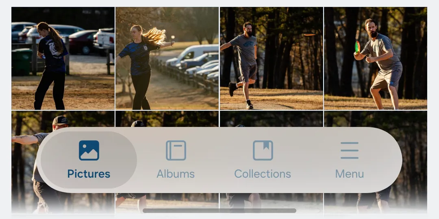Viewport: 439px width, 219px height.
Task: Tap the orange disc flying in mid-air
Action: (309, 35)
